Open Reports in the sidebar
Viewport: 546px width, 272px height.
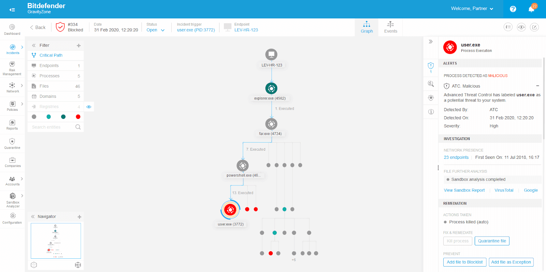point(12,125)
